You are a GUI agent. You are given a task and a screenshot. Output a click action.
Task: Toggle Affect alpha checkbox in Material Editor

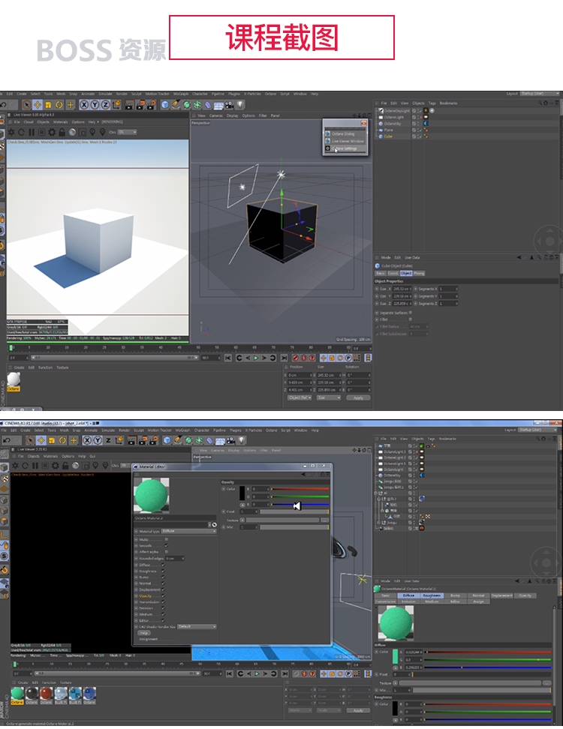(x=167, y=552)
